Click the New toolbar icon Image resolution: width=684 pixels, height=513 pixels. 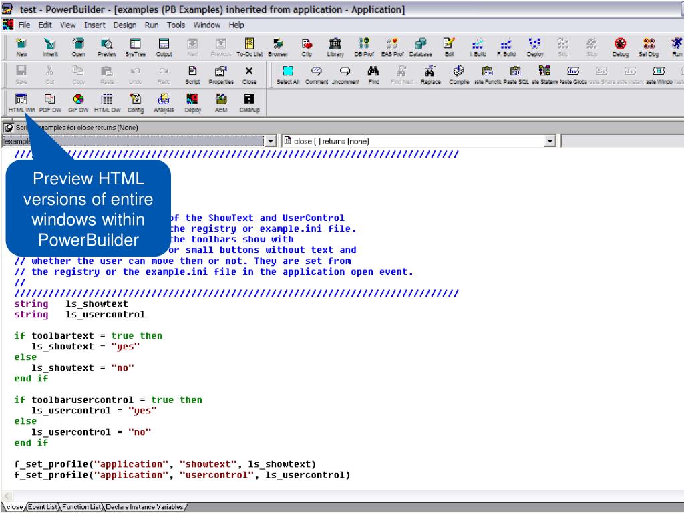[21, 47]
